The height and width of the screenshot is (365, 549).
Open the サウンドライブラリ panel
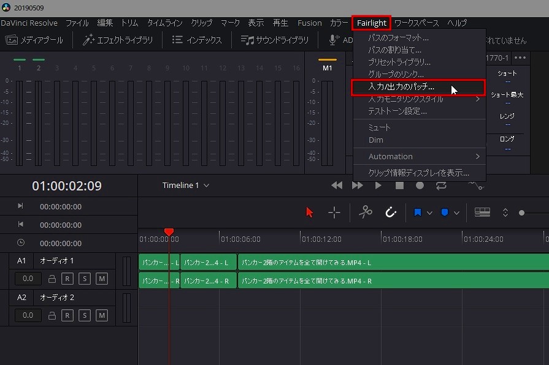275,40
